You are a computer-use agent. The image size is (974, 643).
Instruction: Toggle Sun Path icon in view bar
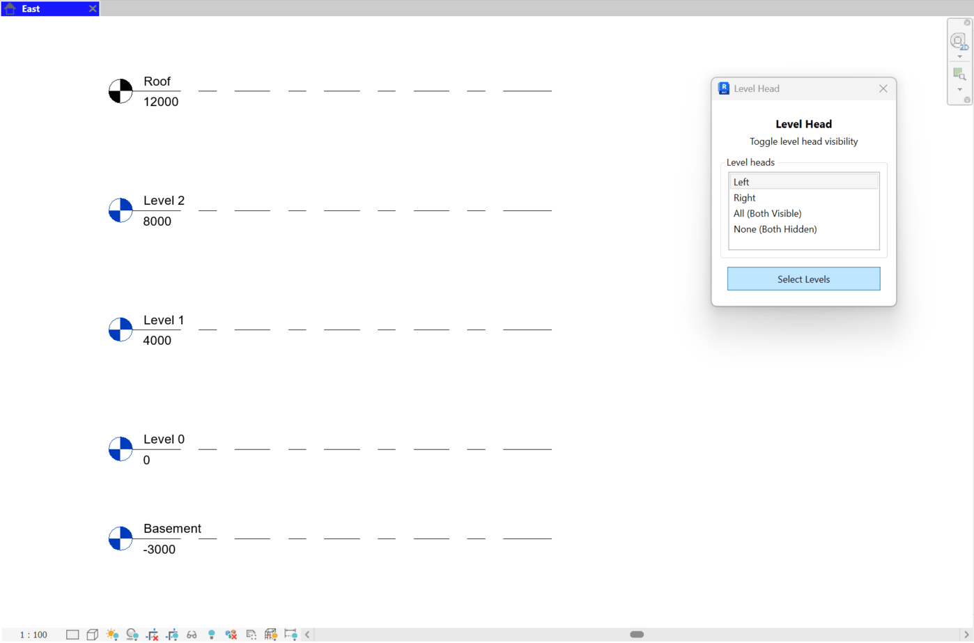(x=112, y=635)
